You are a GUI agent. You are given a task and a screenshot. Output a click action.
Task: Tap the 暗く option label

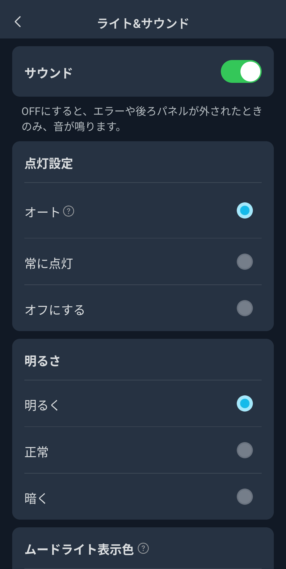coord(36,498)
